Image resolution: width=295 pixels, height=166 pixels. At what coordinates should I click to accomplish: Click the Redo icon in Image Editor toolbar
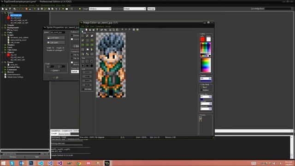point(106,30)
